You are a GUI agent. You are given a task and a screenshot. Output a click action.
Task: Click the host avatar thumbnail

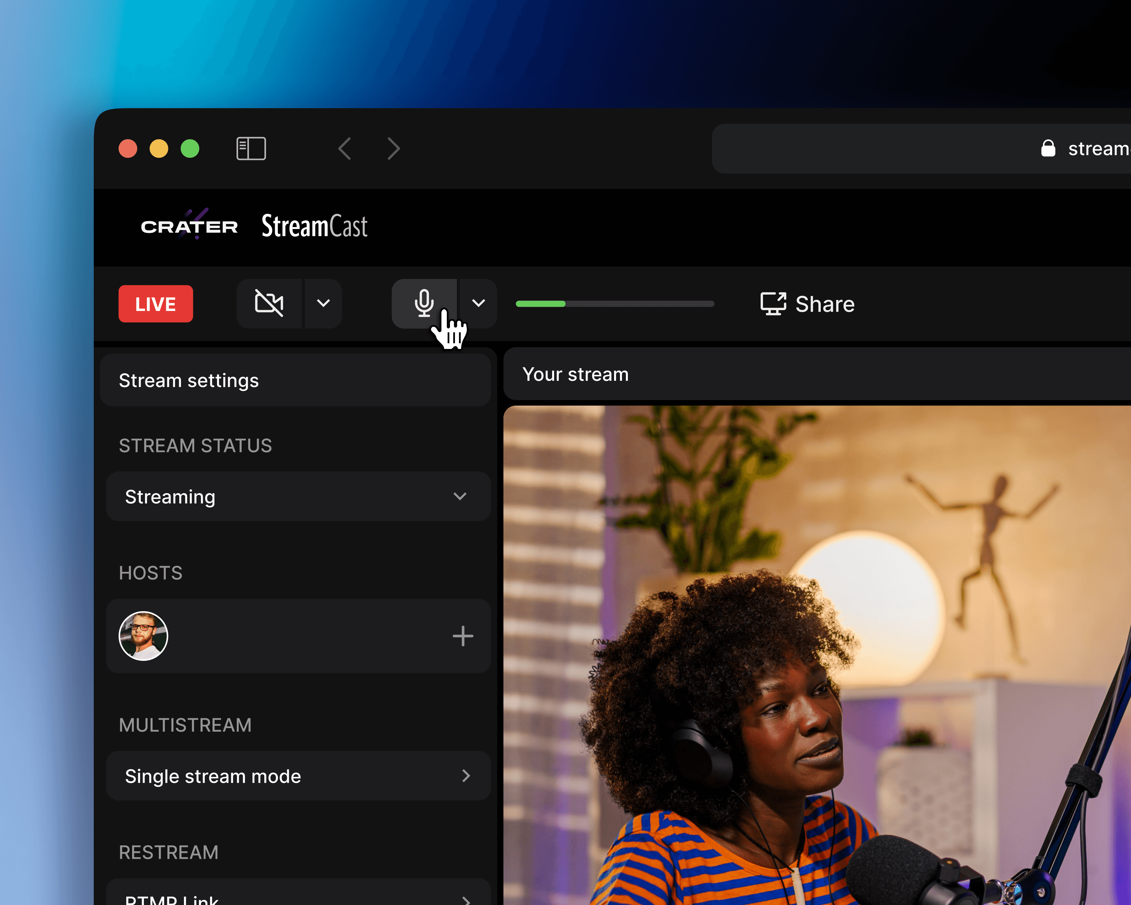143,636
